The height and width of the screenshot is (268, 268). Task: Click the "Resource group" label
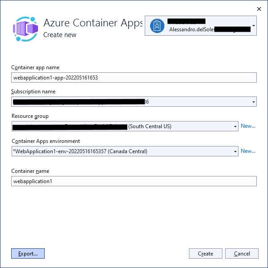(30, 116)
